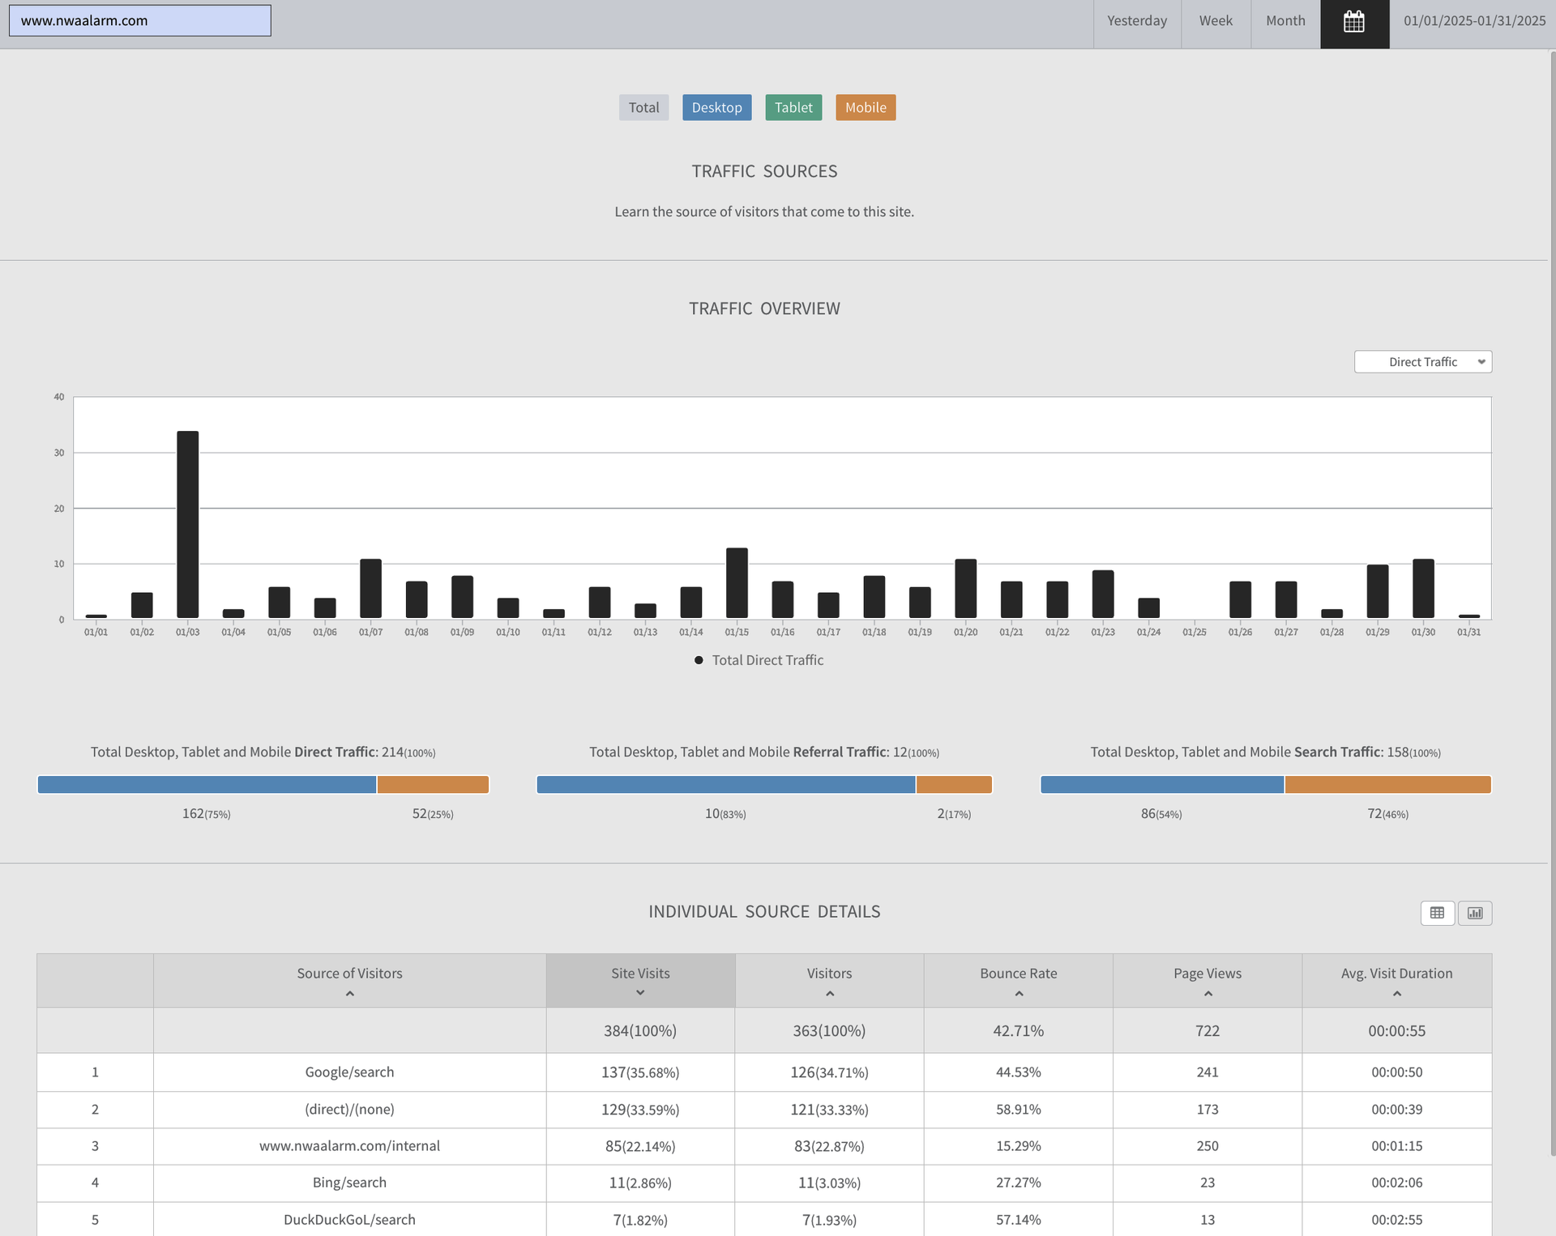Click the www.nwaalarm.com site input field

click(140, 21)
